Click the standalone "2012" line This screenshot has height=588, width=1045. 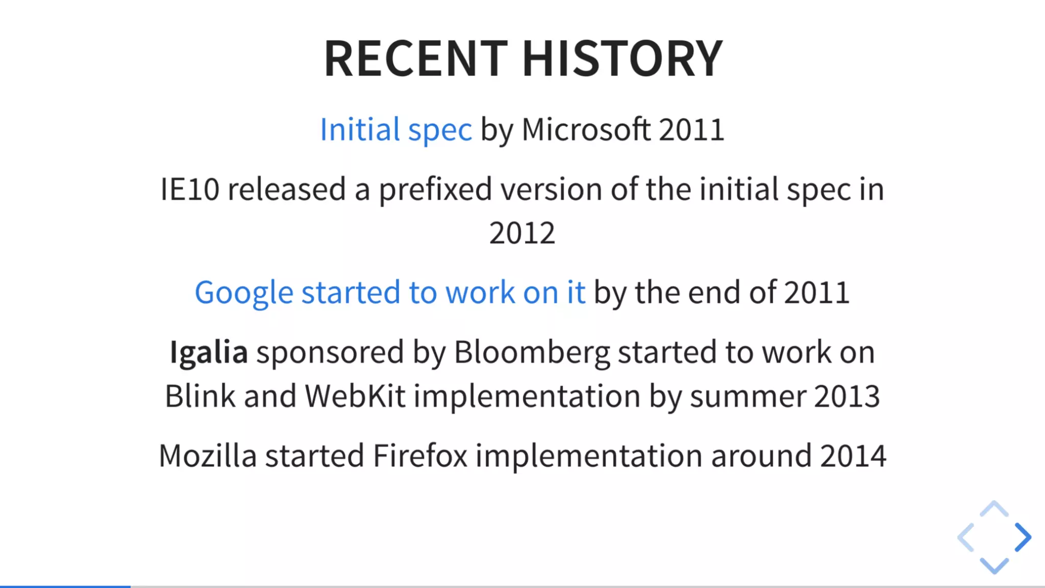522,233
